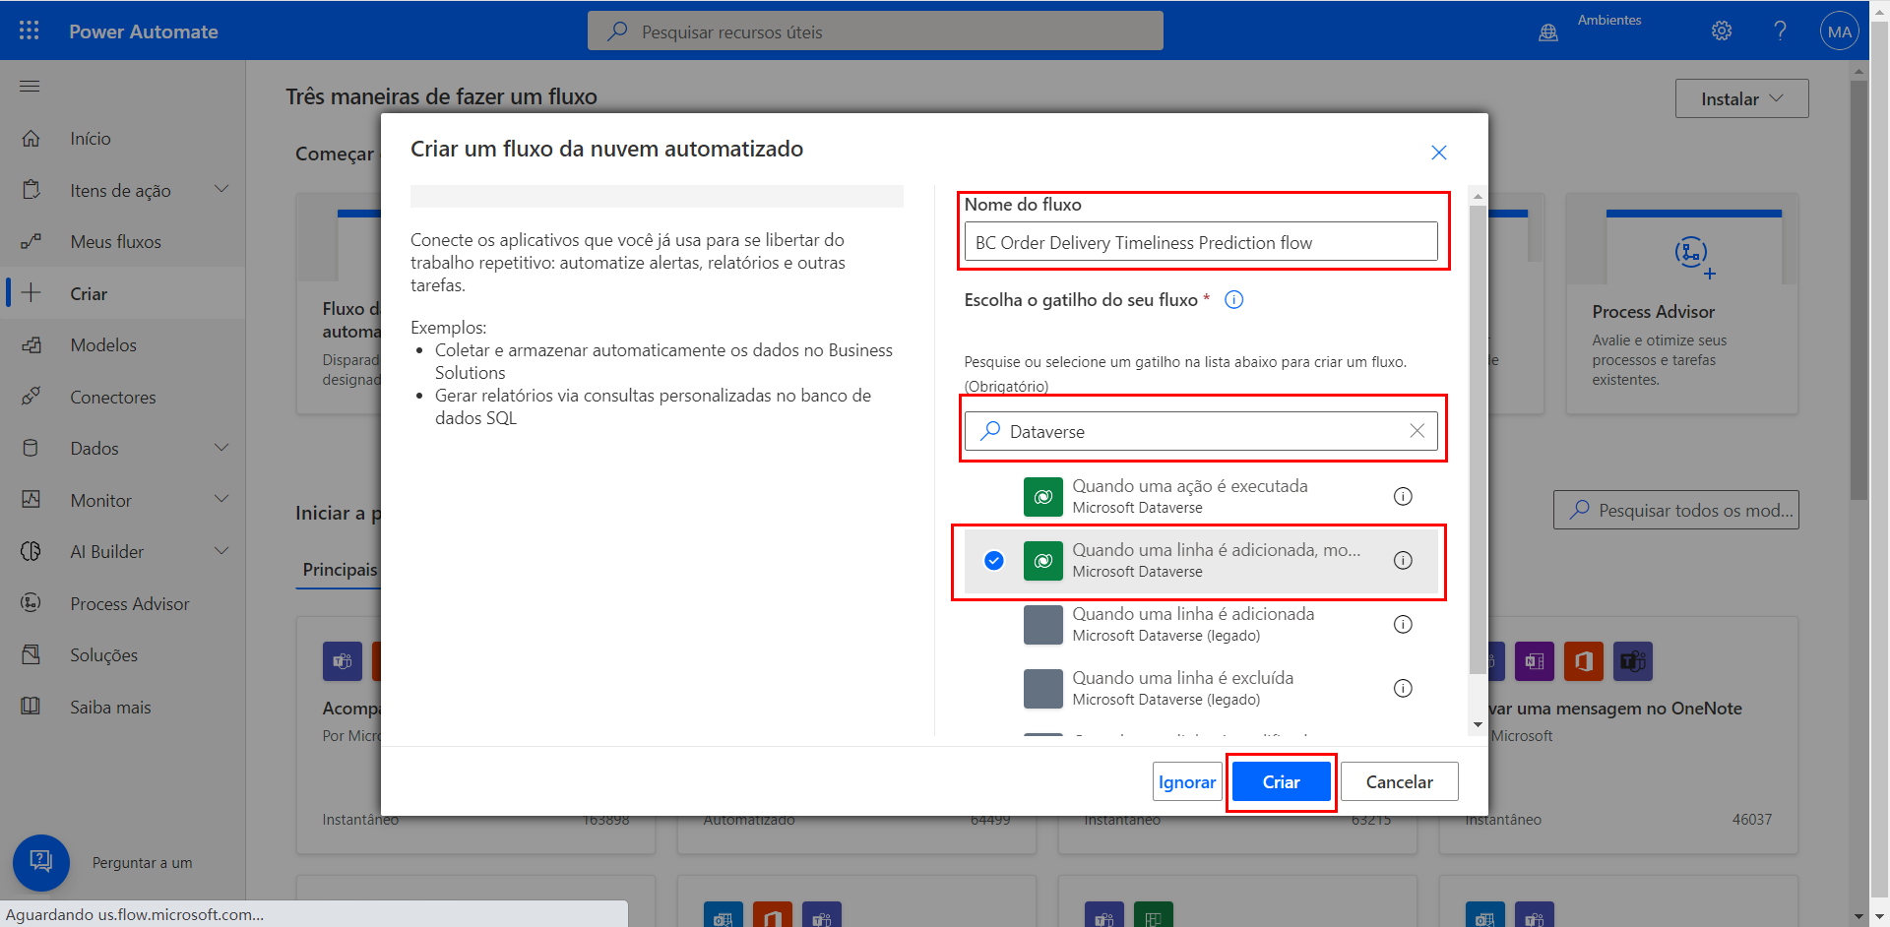
Task: Click the Conectores plug icon in sidebar
Action: [31, 397]
